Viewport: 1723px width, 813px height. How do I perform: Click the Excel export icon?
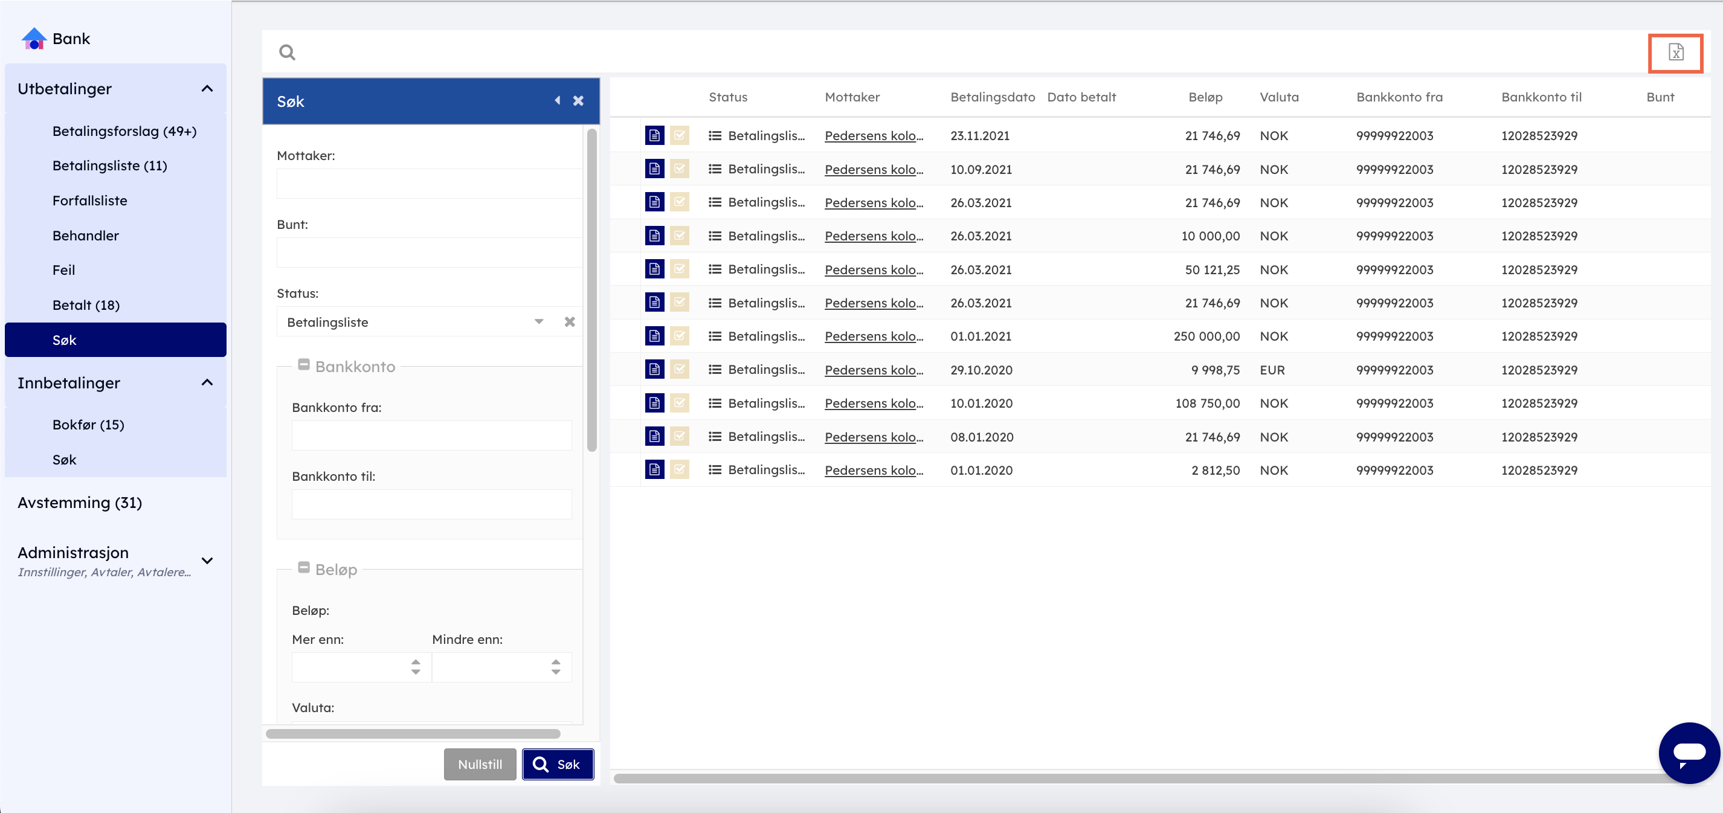1675,52
